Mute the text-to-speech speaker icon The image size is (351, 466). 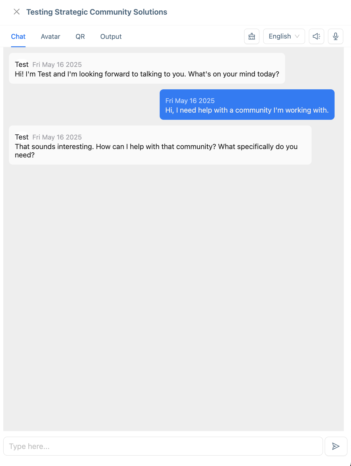pyautogui.click(x=316, y=36)
